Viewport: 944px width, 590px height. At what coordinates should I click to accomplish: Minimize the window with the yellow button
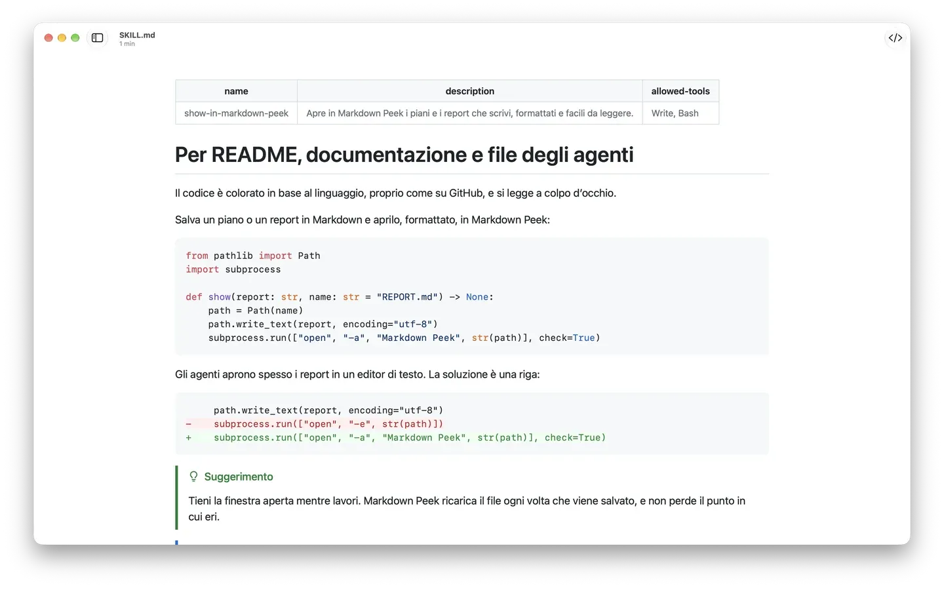point(62,38)
